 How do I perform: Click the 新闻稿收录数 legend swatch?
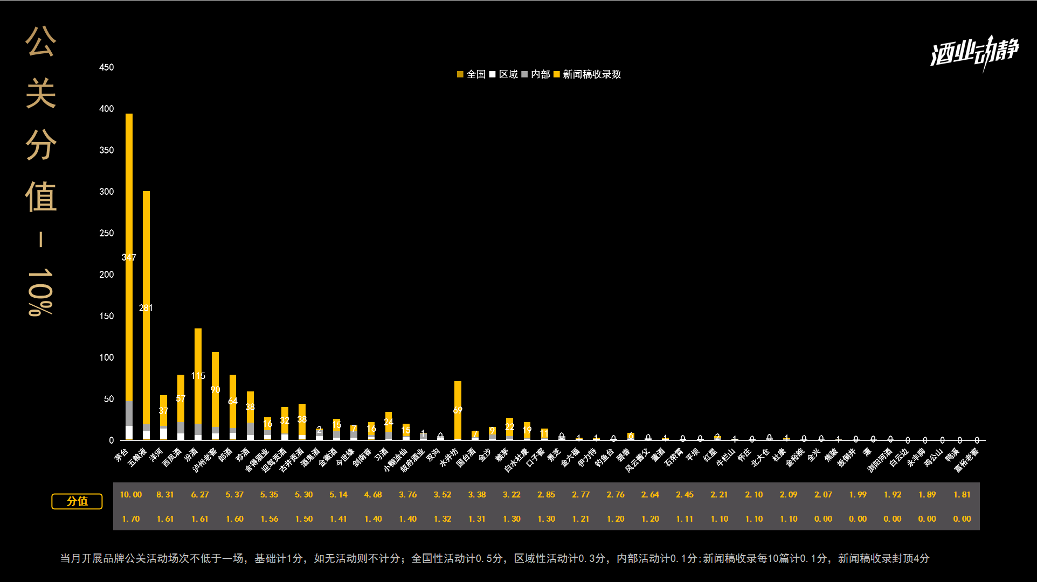coord(556,74)
